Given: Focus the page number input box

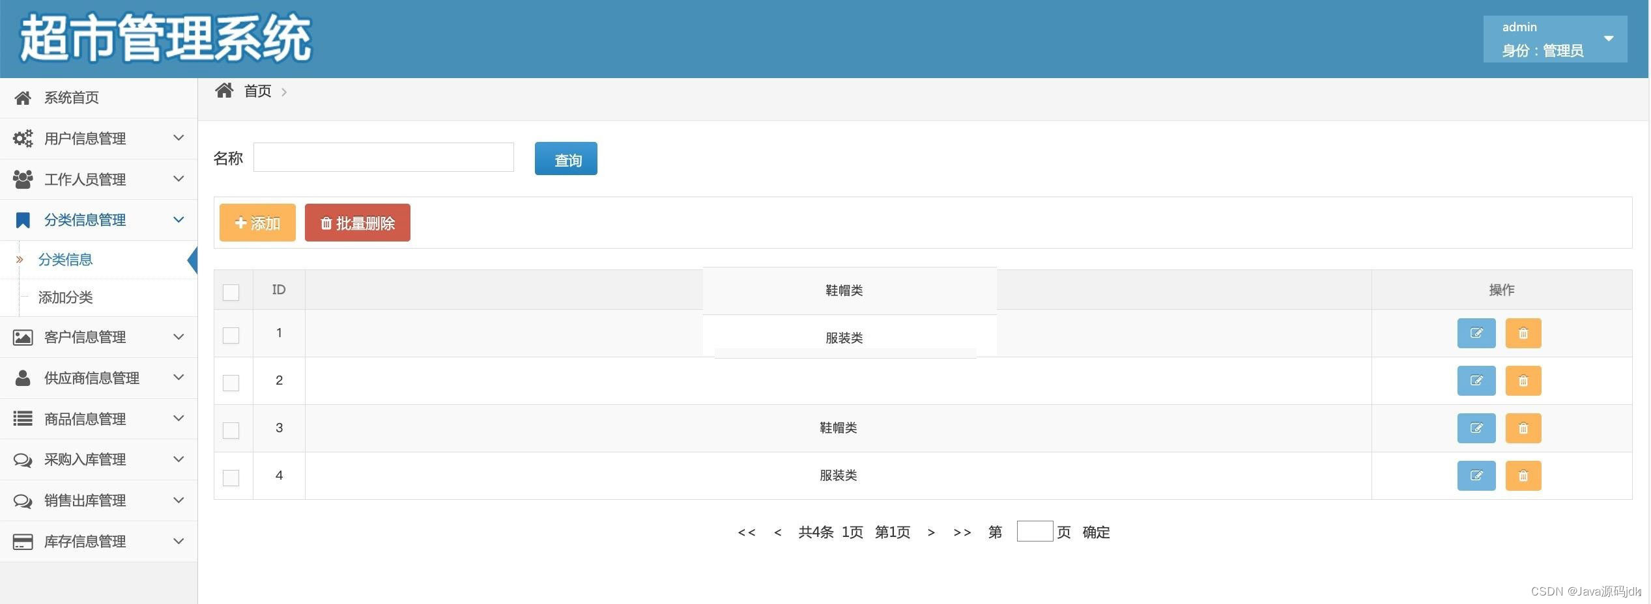Looking at the screenshot, I should pyautogui.click(x=1035, y=531).
